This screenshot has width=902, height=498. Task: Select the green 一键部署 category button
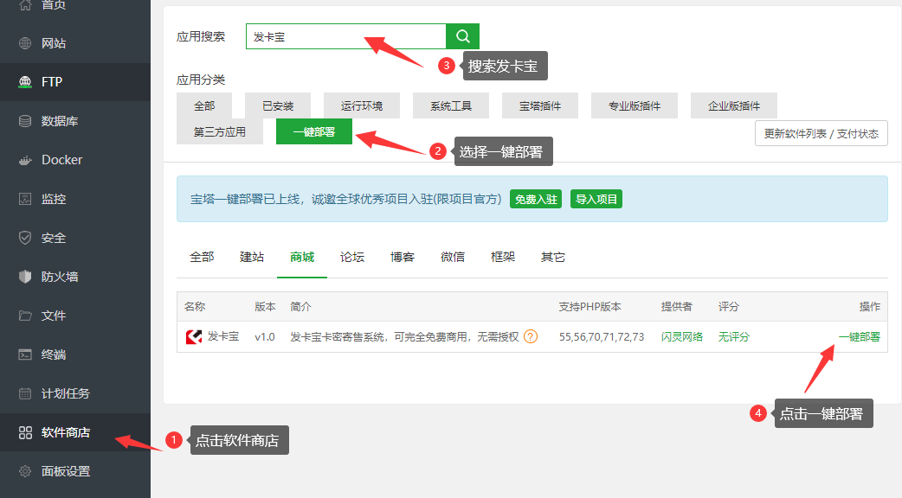(x=314, y=131)
